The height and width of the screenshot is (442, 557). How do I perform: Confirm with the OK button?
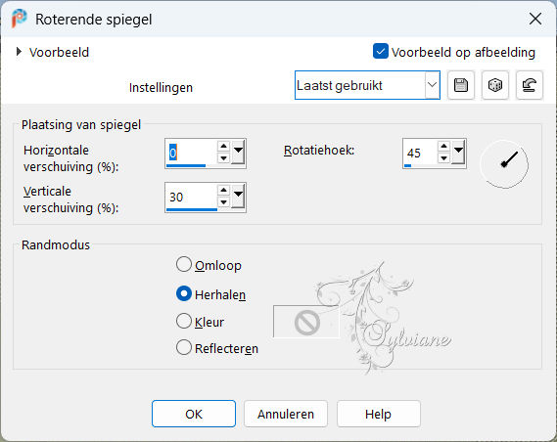click(x=194, y=414)
